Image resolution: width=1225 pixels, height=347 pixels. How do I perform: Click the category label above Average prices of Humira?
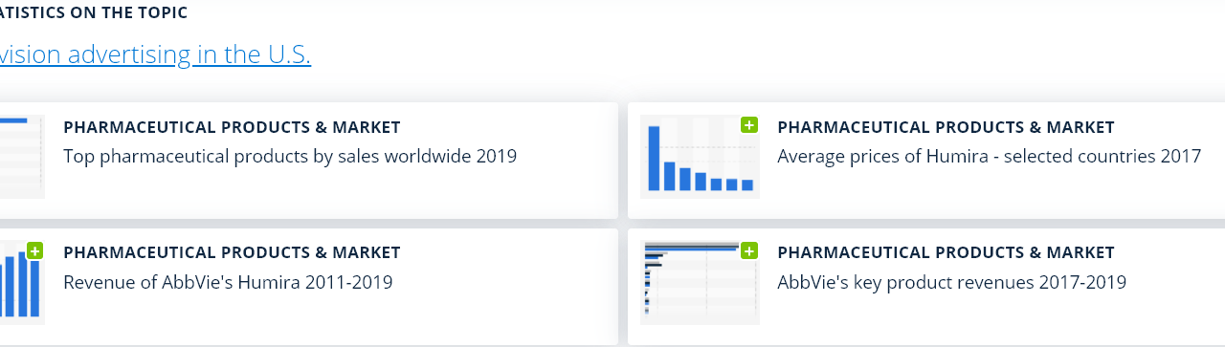[946, 127]
